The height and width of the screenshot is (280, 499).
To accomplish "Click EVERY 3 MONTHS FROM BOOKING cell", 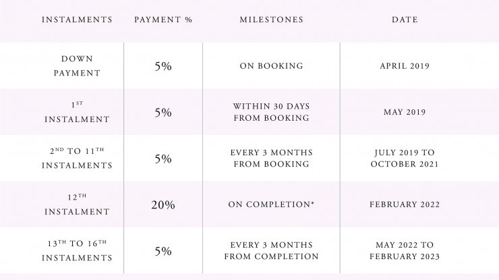I will [272, 159].
